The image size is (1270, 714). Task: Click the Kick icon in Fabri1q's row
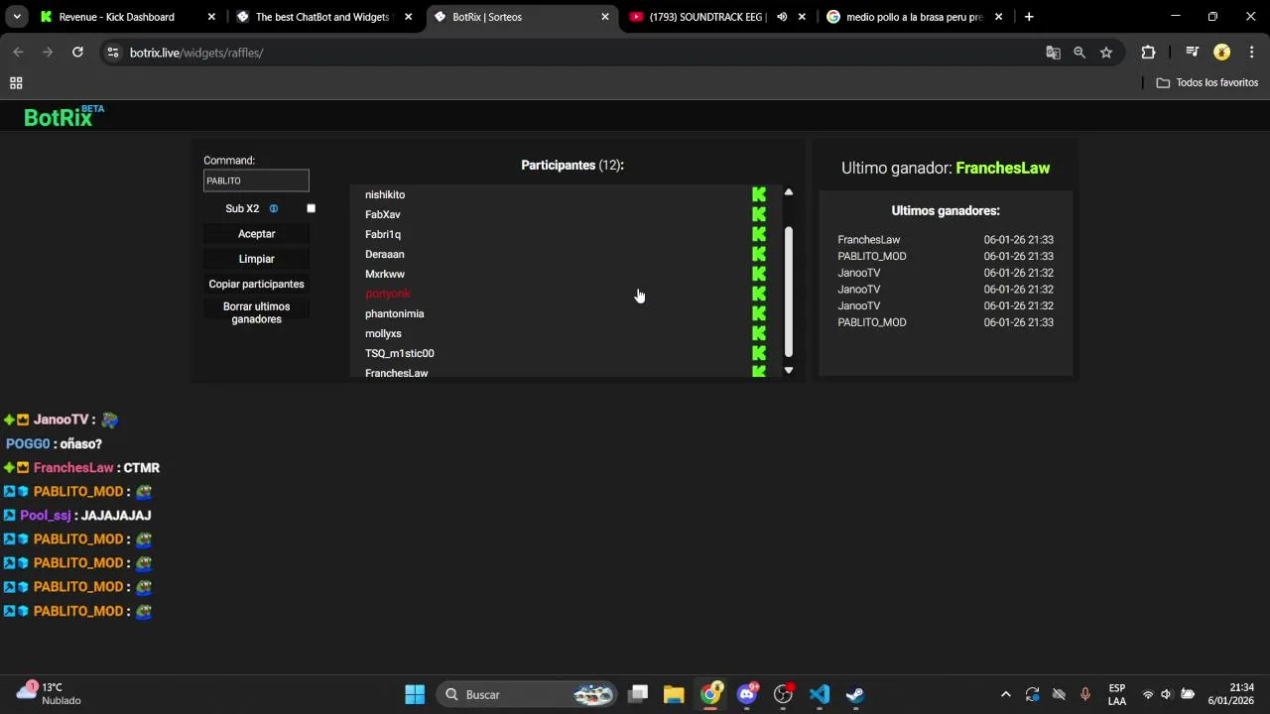[759, 234]
